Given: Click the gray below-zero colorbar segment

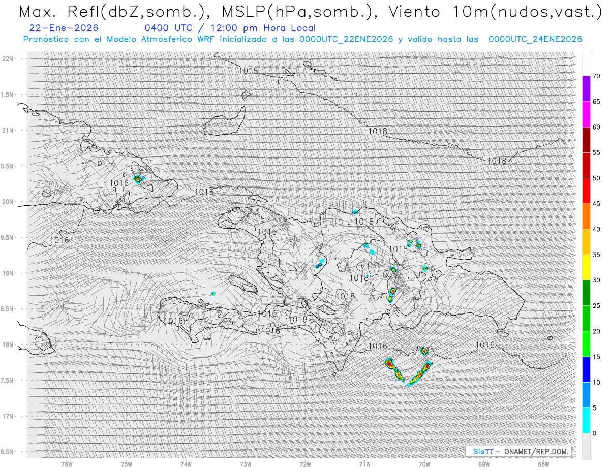Looking at the screenshot, I should point(586,446).
